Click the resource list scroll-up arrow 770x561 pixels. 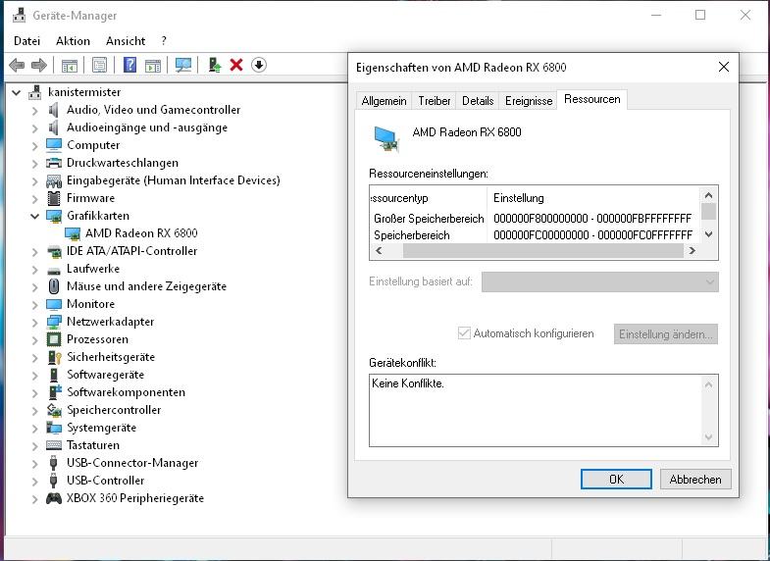coord(708,195)
